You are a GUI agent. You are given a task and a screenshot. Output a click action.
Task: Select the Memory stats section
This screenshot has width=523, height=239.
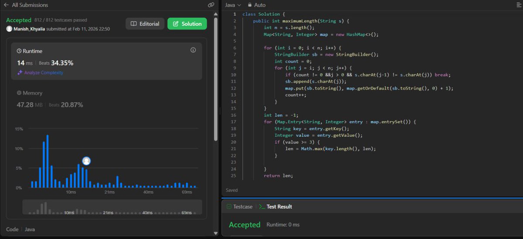(106, 99)
